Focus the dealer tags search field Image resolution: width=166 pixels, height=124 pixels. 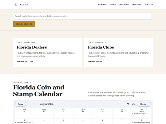click(82, 16)
